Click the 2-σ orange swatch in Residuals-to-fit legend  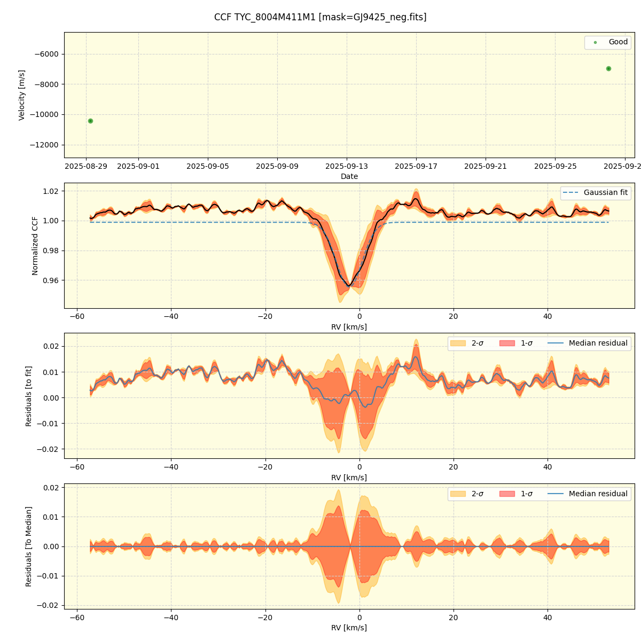(458, 343)
